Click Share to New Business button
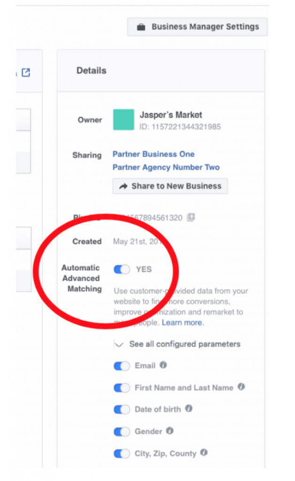Image resolution: width=295 pixels, height=481 pixels. tap(170, 186)
